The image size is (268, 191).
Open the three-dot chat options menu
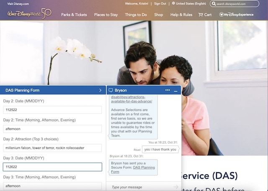(x=167, y=90)
